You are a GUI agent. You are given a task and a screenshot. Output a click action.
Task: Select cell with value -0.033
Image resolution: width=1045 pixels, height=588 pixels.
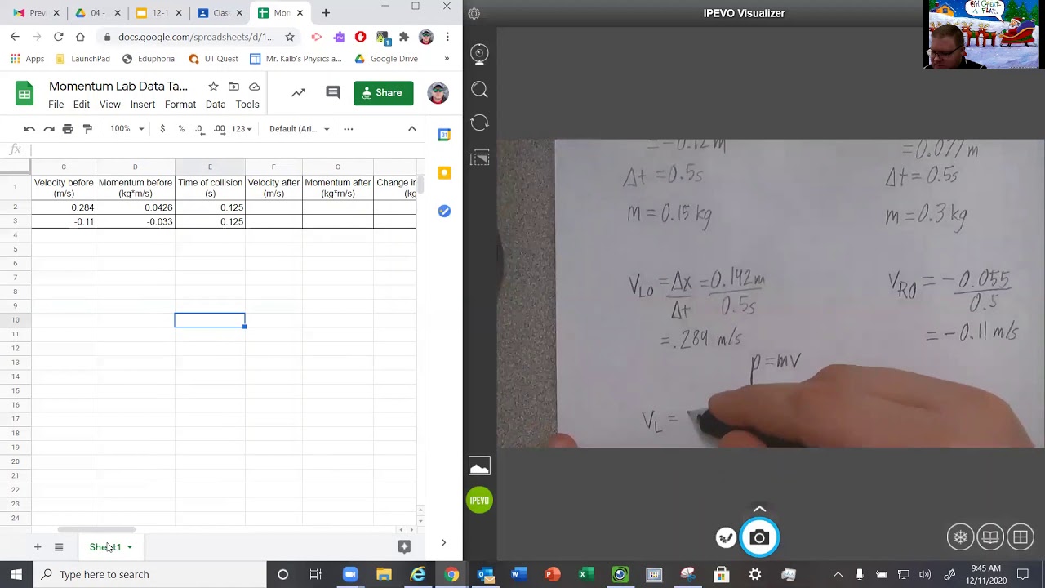click(136, 222)
